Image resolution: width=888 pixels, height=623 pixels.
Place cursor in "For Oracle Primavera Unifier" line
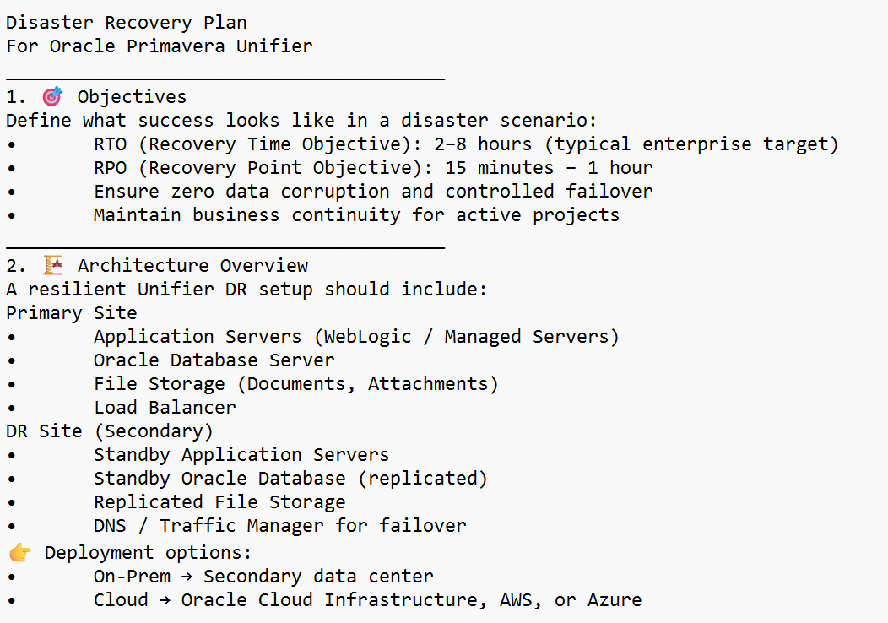point(160,46)
